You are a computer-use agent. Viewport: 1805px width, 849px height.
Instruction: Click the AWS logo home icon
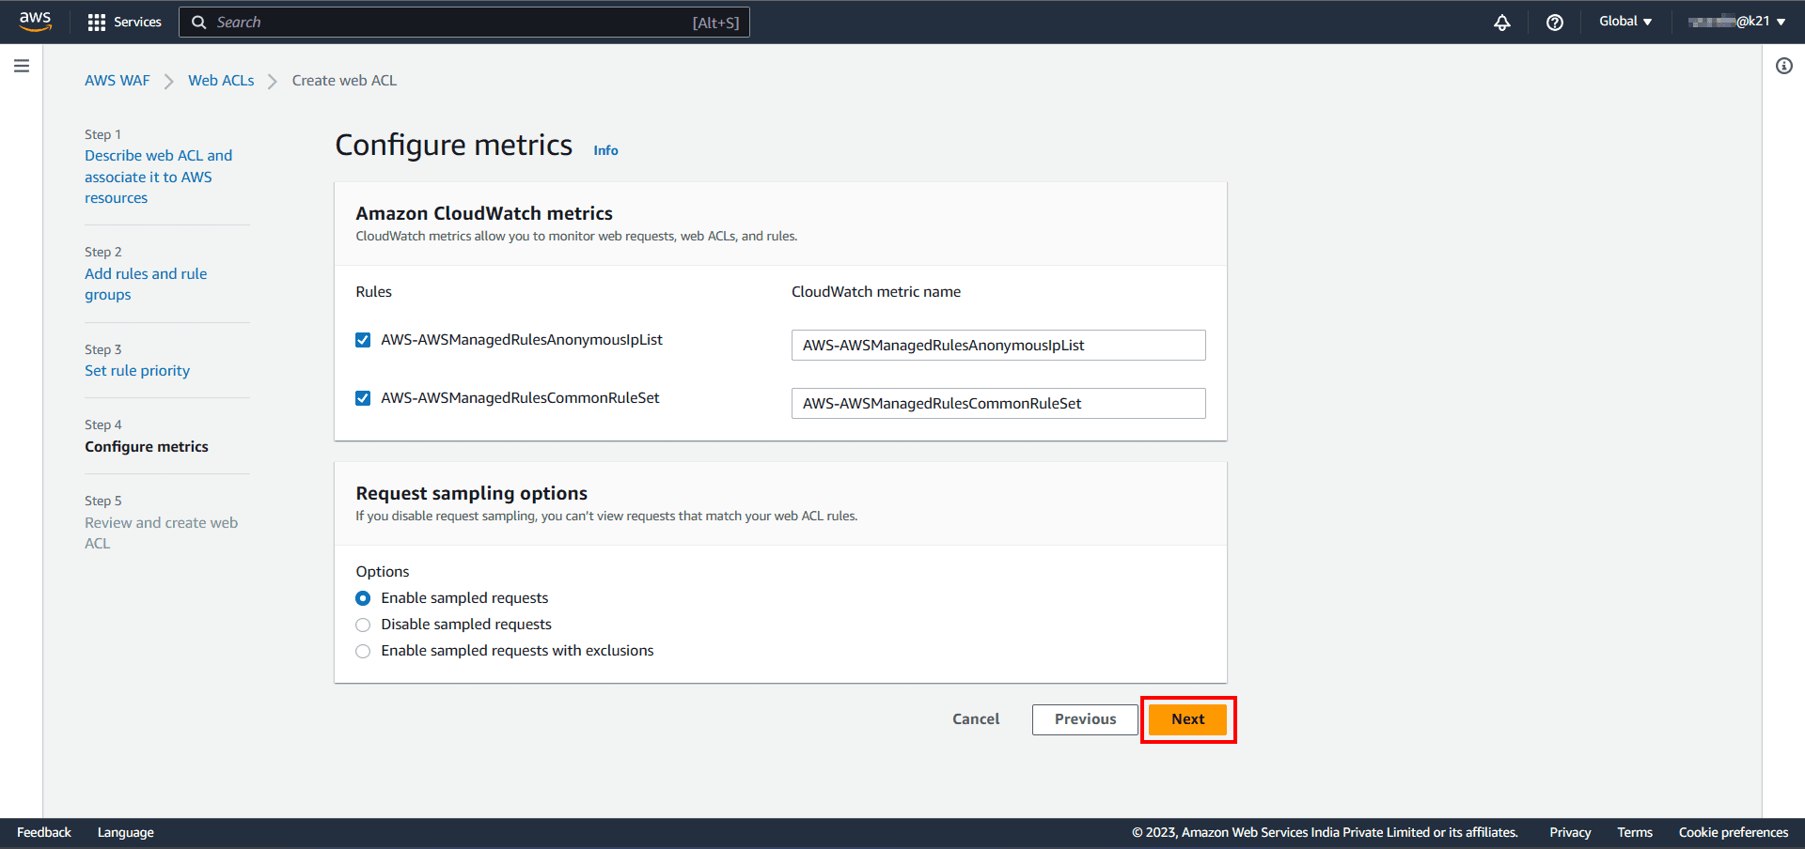[35, 22]
